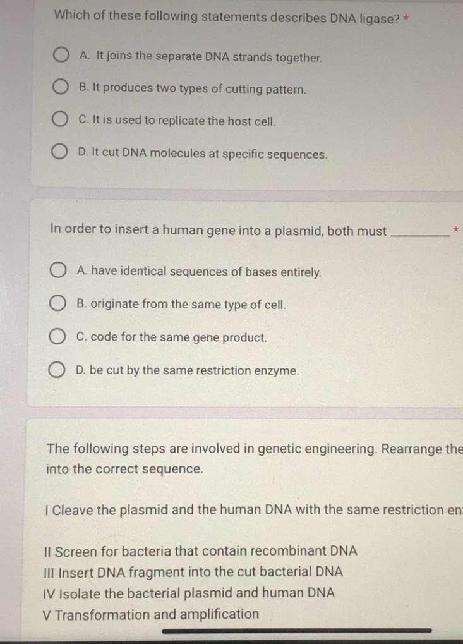This screenshot has height=644, width=463.
Task: Select option B: two types of cutting pattern
Action: click(61, 89)
